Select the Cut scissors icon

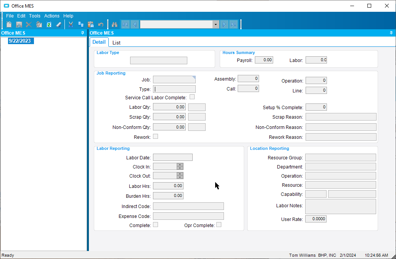pyautogui.click(x=71, y=24)
